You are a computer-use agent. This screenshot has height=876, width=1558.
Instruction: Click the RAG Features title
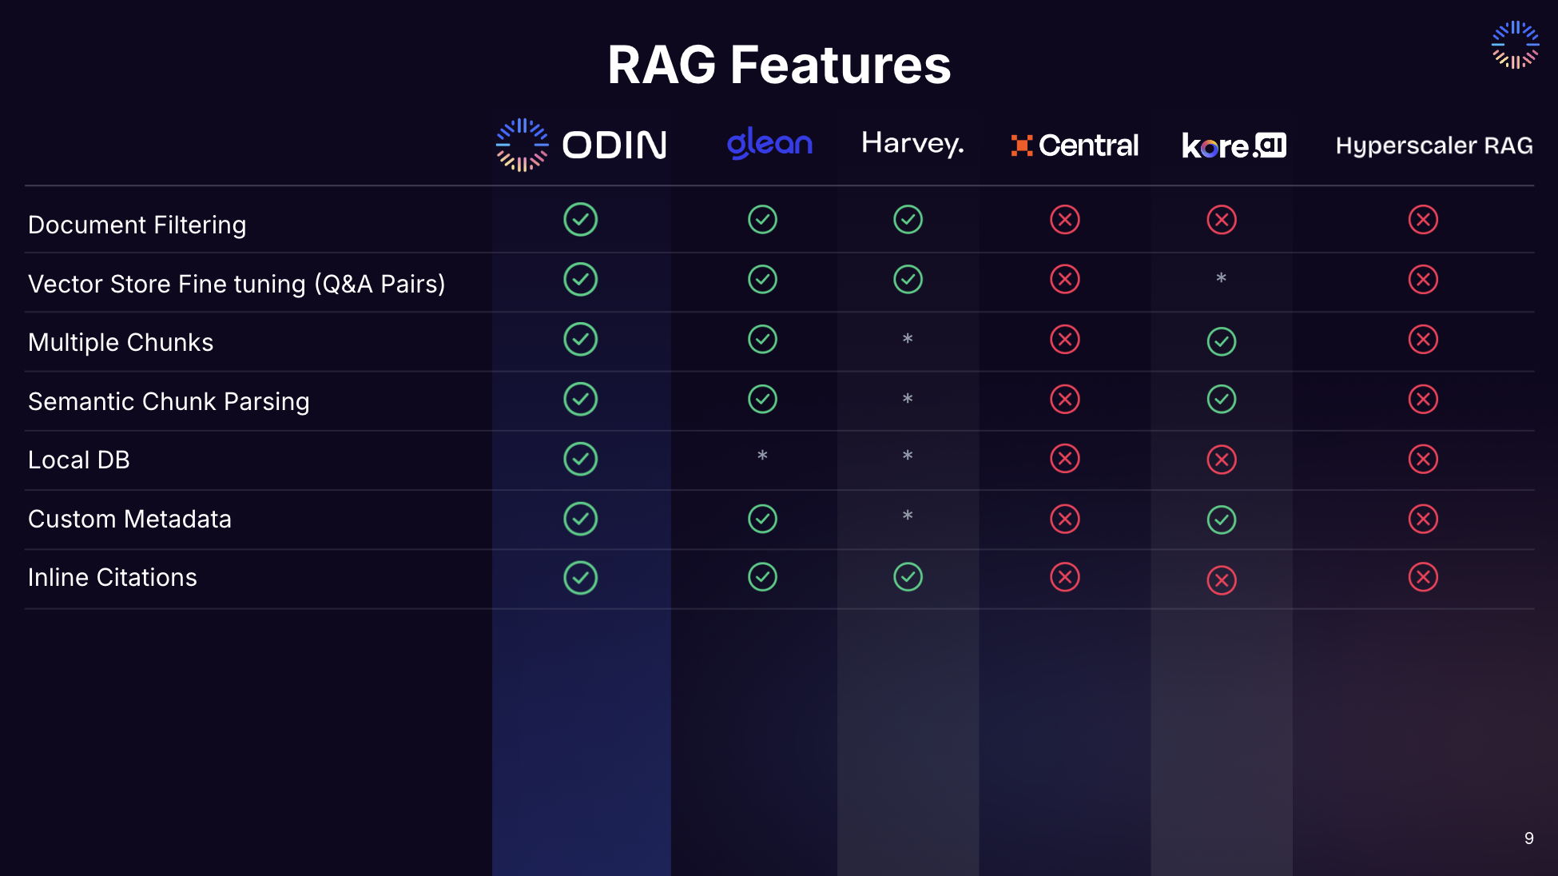(x=779, y=65)
